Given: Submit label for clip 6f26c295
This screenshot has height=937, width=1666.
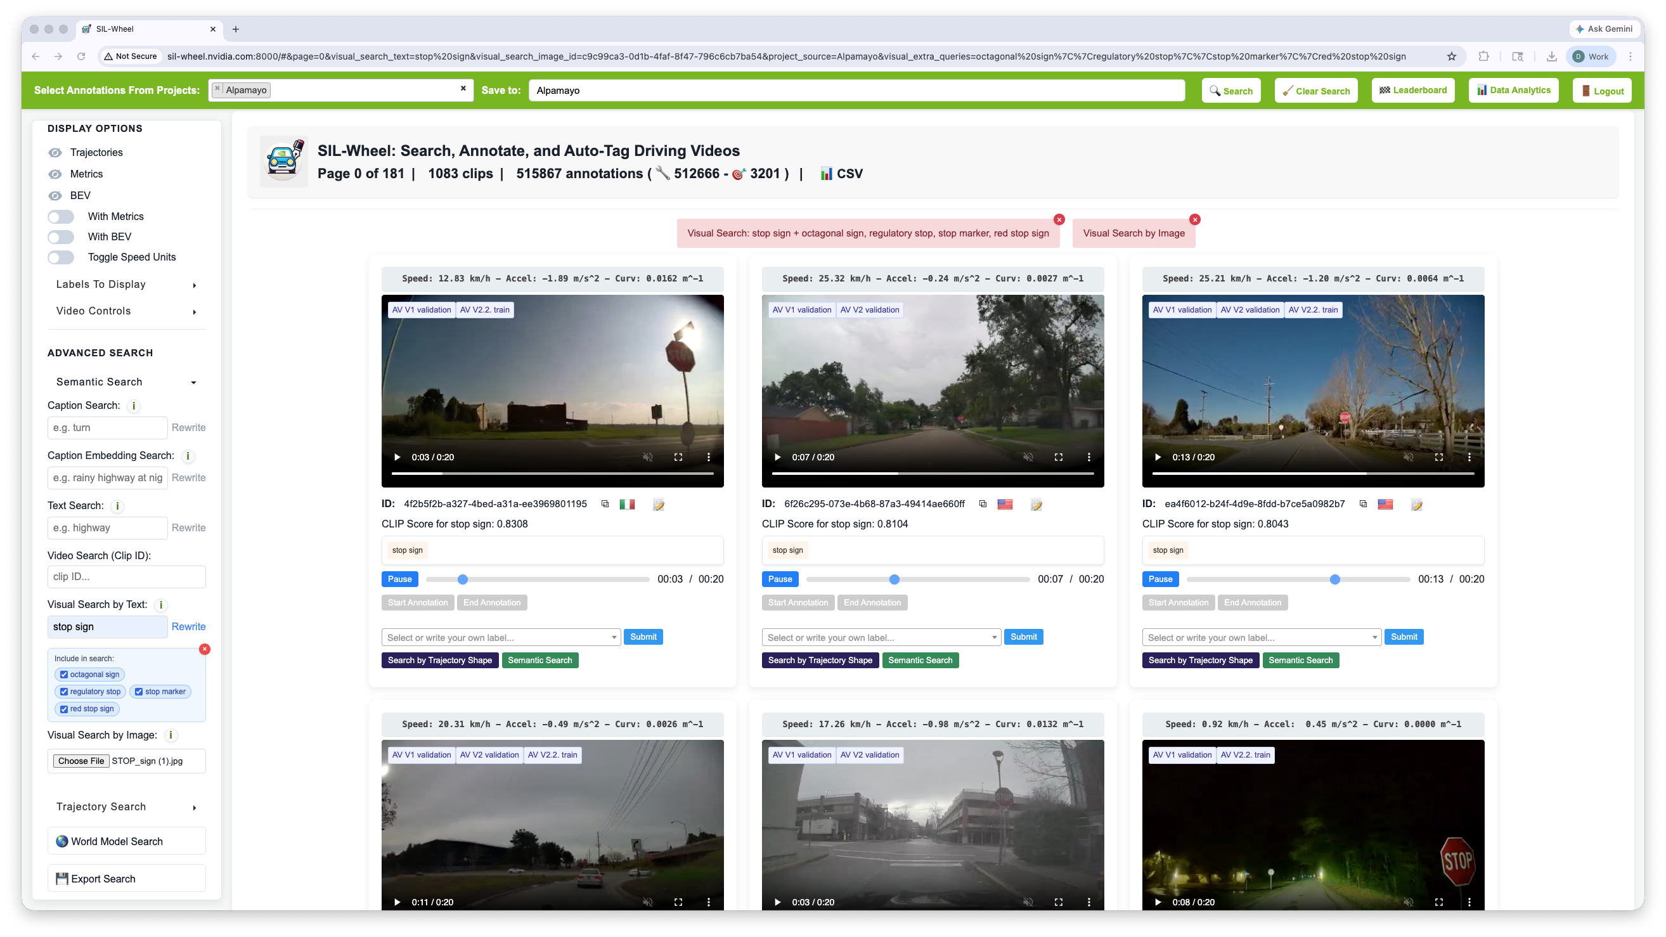Looking at the screenshot, I should pos(1023,637).
